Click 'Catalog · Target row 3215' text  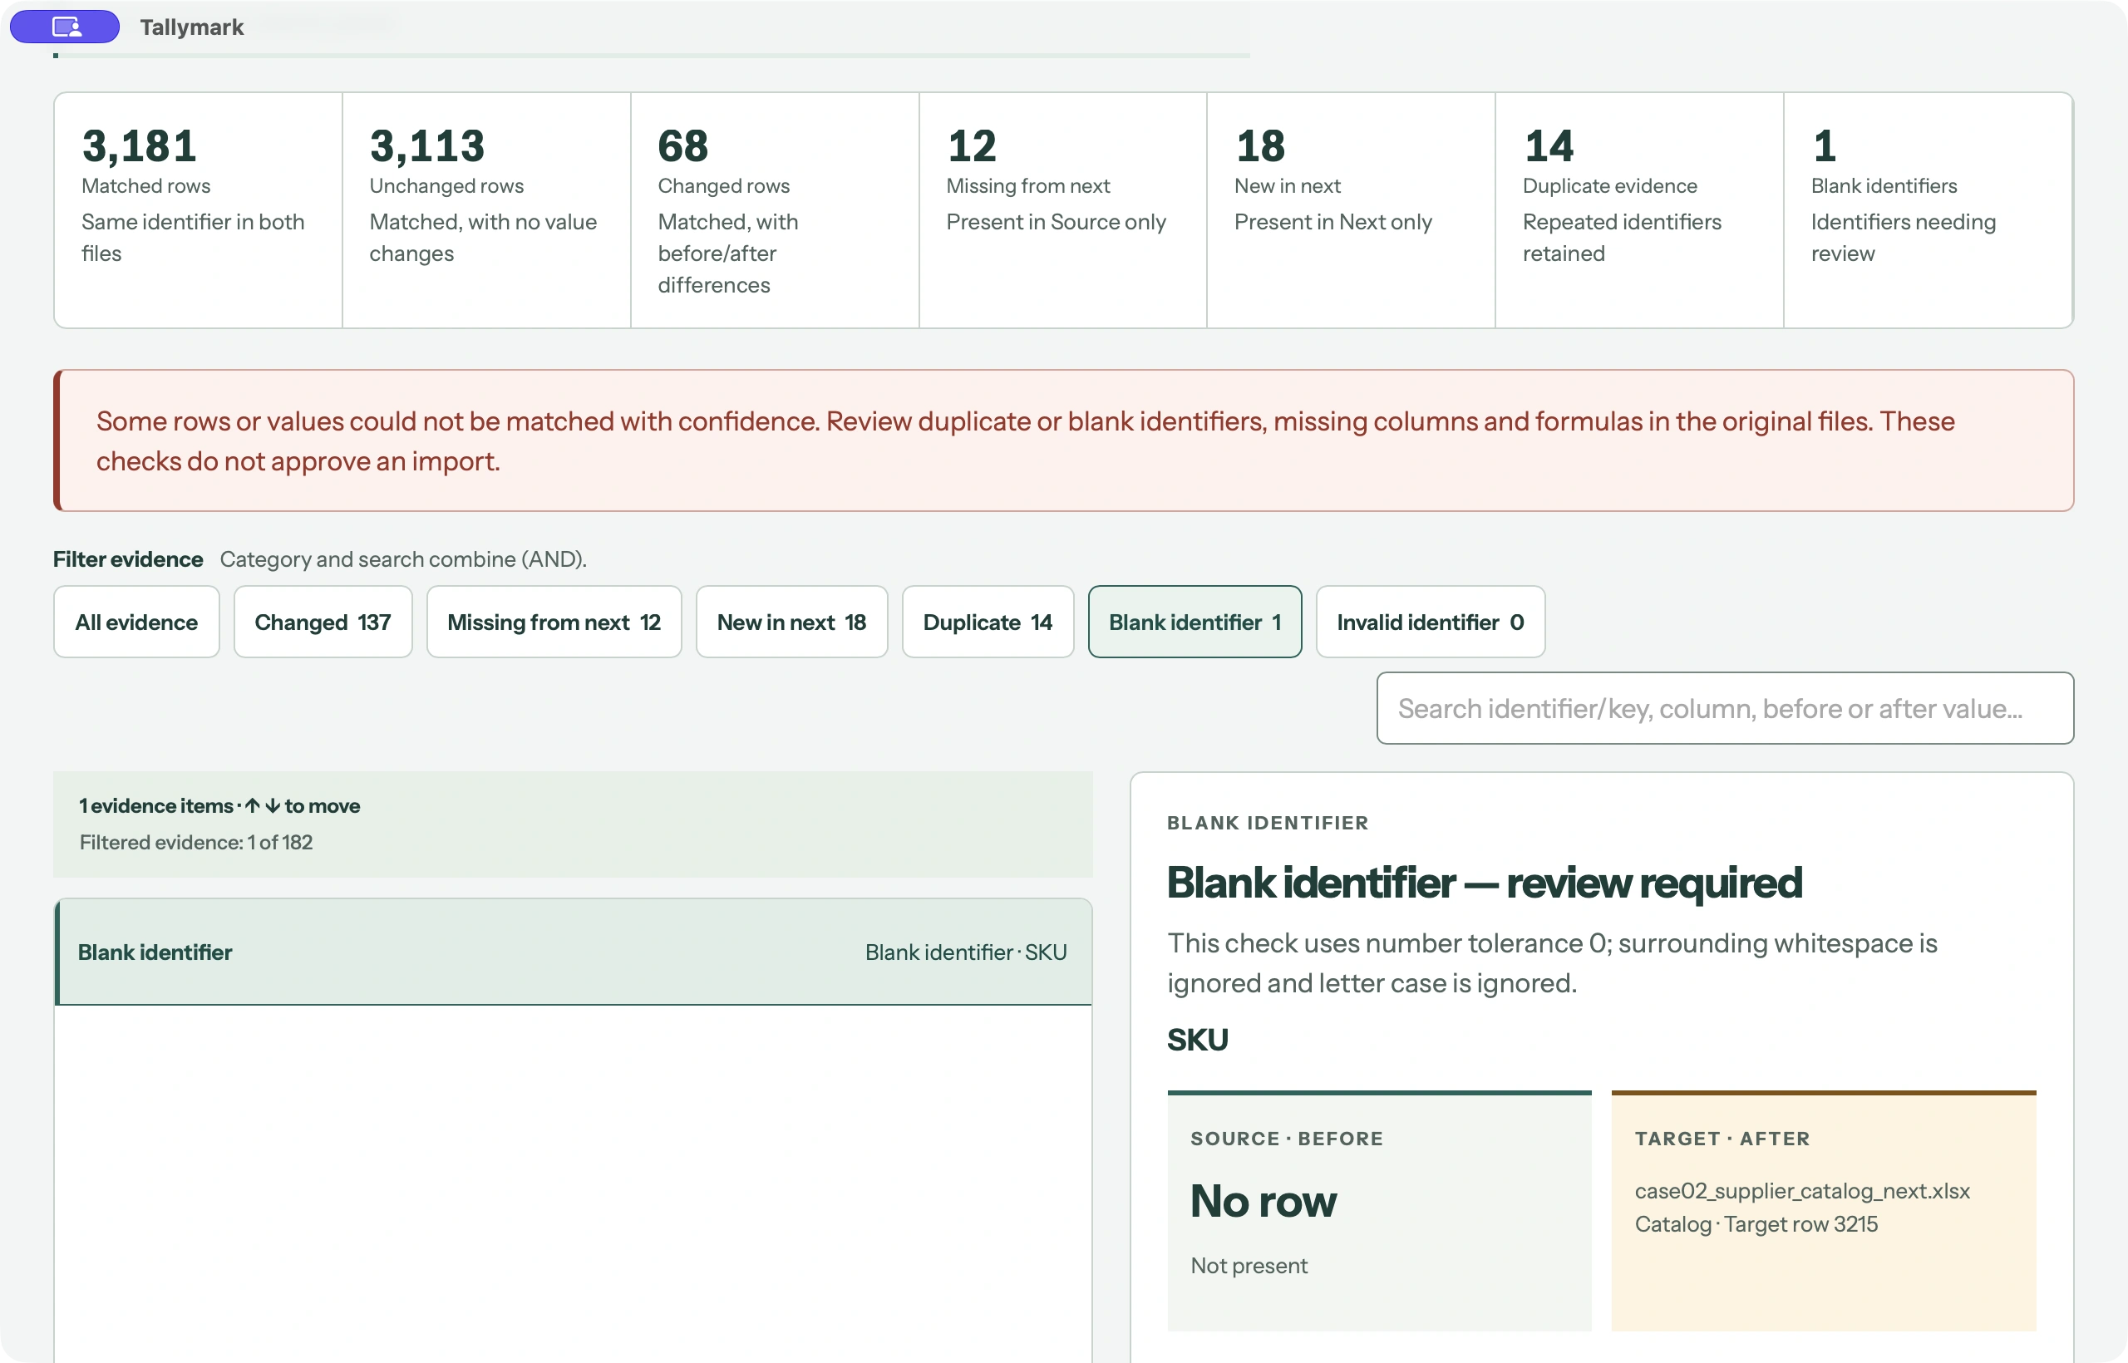[x=1756, y=1224]
